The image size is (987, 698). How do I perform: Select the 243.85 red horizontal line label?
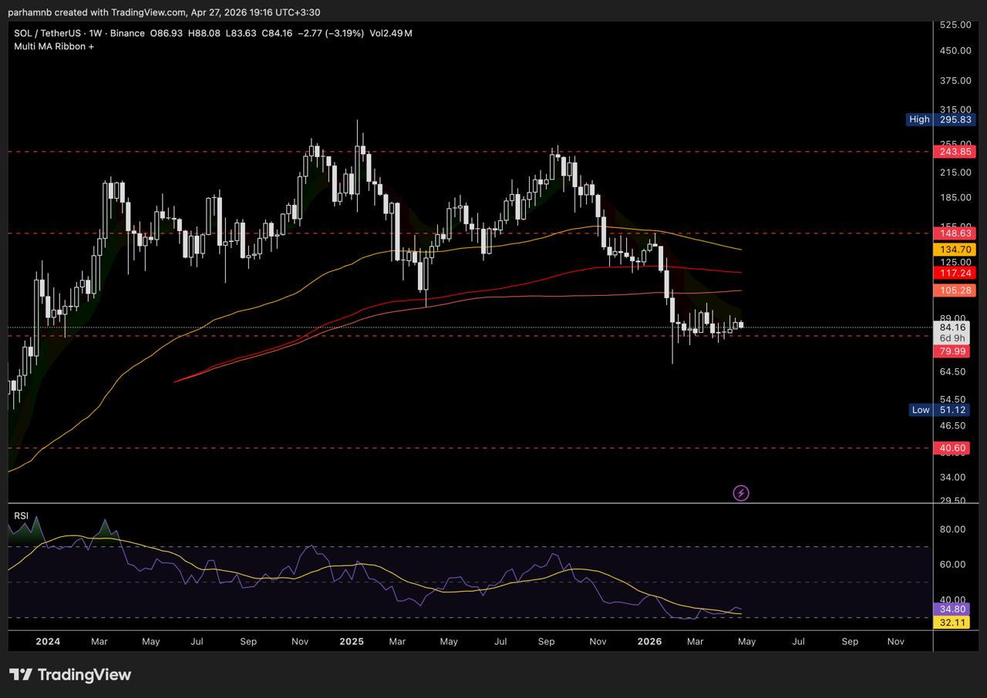click(955, 152)
